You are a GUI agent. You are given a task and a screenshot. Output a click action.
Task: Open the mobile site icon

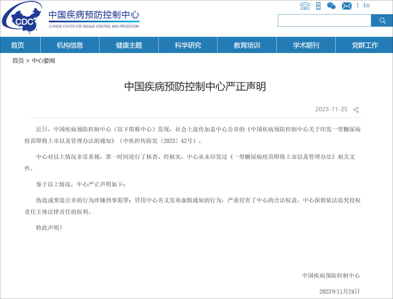point(318,6)
